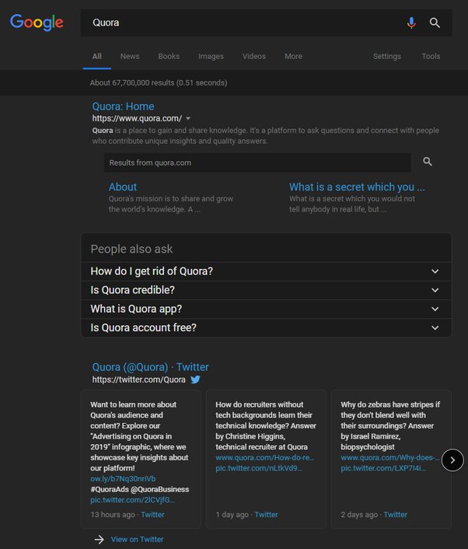Open the More search menu
The image size is (468, 549).
point(293,56)
